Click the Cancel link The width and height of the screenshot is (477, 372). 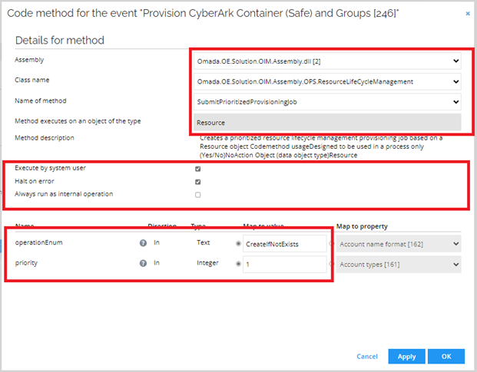[367, 357]
